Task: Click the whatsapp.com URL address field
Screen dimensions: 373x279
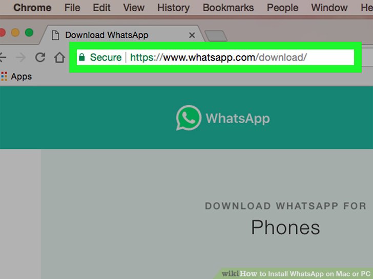Action: (x=215, y=57)
